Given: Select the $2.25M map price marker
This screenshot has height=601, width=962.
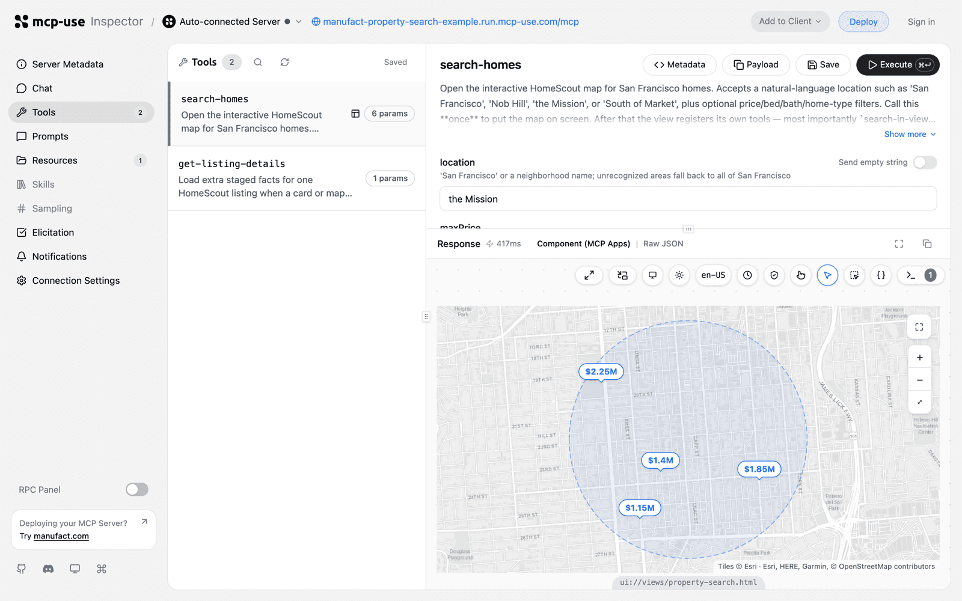Looking at the screenshot, I should pyautogui.click(x=601, y=372).
